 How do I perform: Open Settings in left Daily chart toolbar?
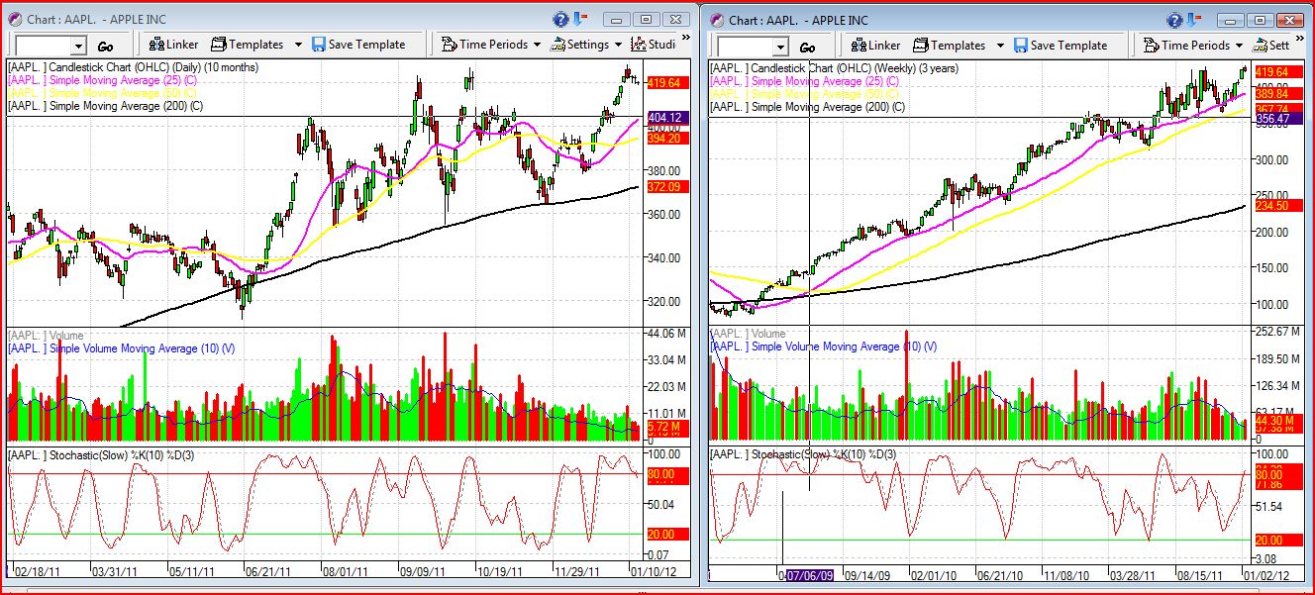(x=580, y=45)
